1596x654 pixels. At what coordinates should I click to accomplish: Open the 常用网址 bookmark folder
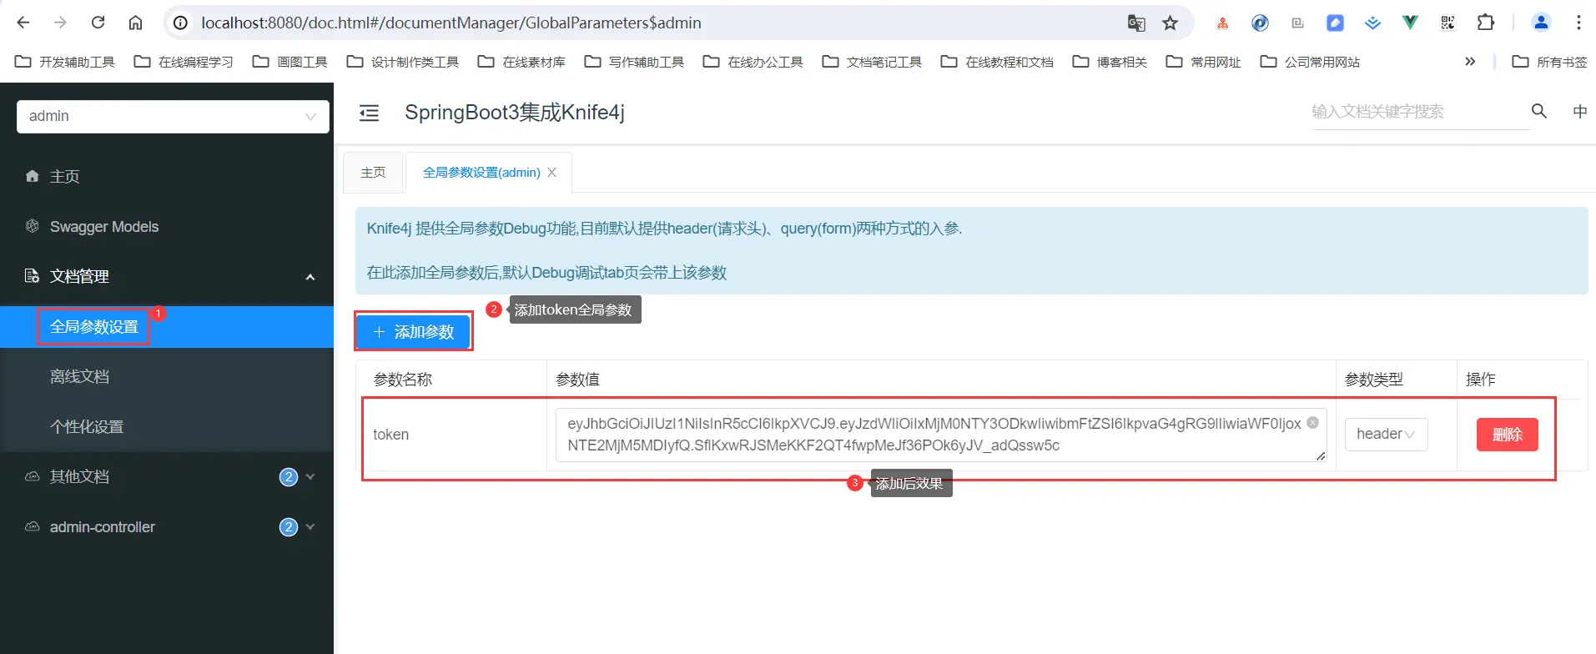1203,62
